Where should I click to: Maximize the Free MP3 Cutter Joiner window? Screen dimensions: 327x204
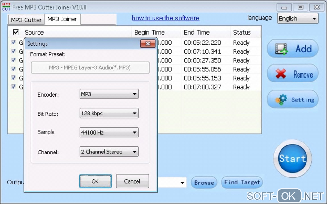pos(300,7)
